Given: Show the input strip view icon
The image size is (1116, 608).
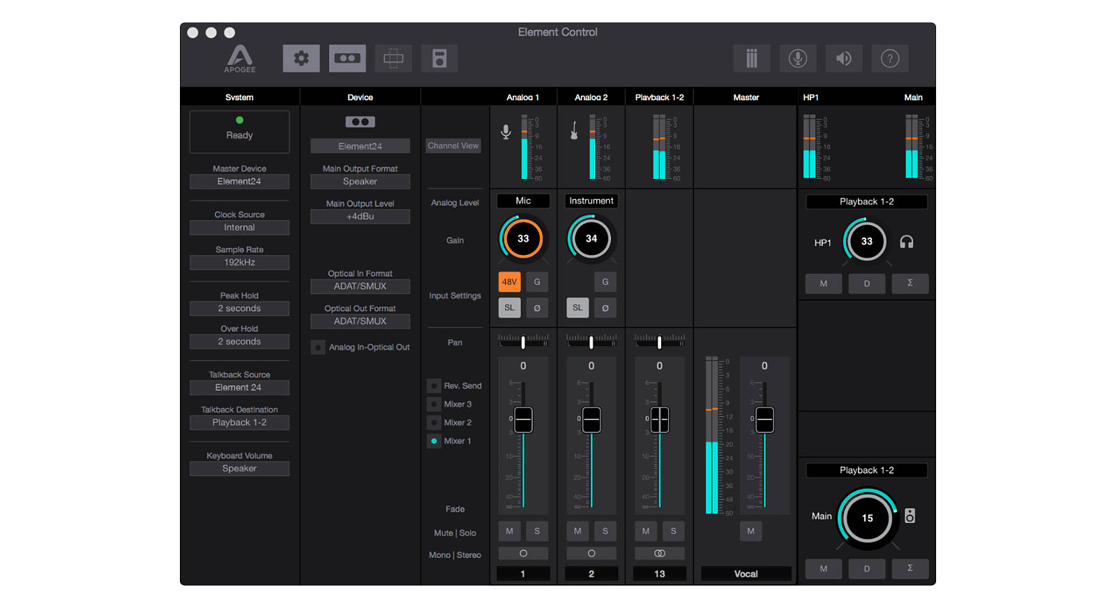Looking at the screenshot, I should pyautogui.click(x=393, y=59).
